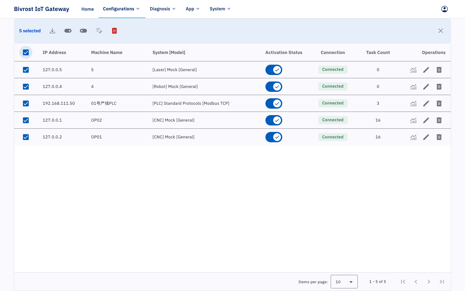Edit machine with IP 127.0.0.4
This screenshot has width=465, height=291.
426,87
